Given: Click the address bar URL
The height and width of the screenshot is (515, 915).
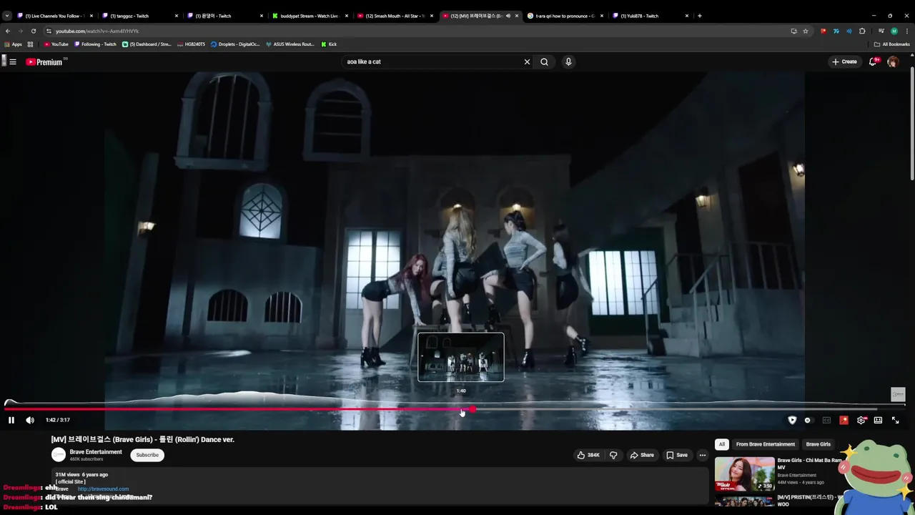Looking at the screenshot, I should coord(97,31).
